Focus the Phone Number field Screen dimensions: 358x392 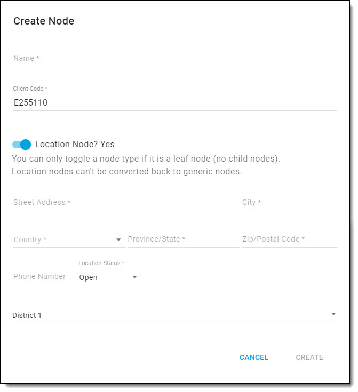(x=44, y=276)
